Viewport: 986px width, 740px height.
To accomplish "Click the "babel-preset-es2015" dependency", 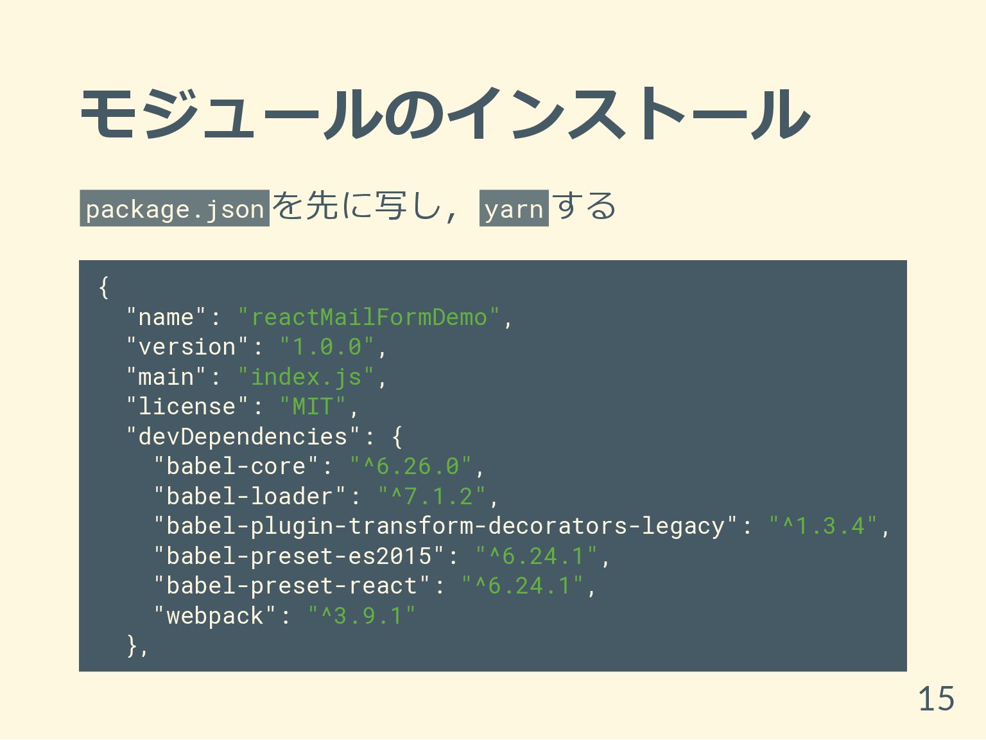I will 299,556.
